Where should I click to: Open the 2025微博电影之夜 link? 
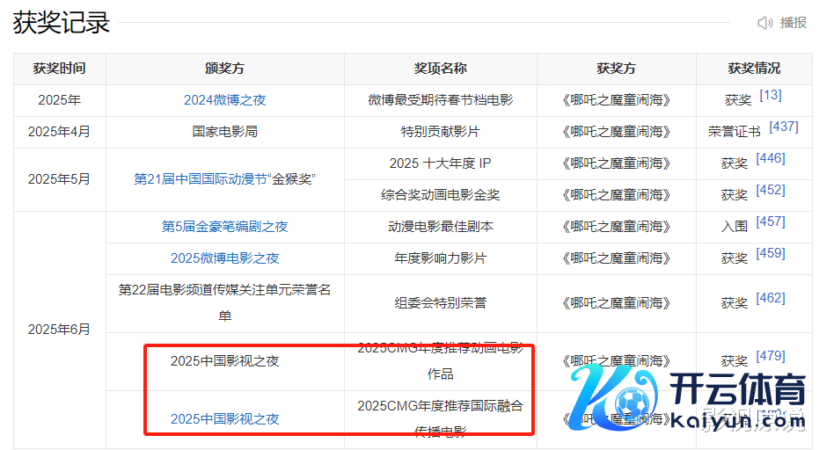pos(224,258)
